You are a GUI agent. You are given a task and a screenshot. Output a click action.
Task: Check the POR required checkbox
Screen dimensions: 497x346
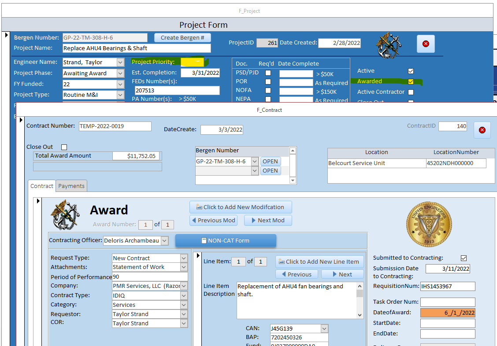268,82
